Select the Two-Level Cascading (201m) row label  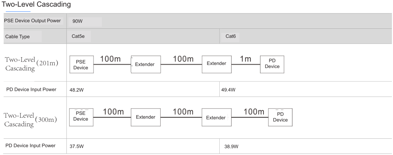click(x=31, y=64)
